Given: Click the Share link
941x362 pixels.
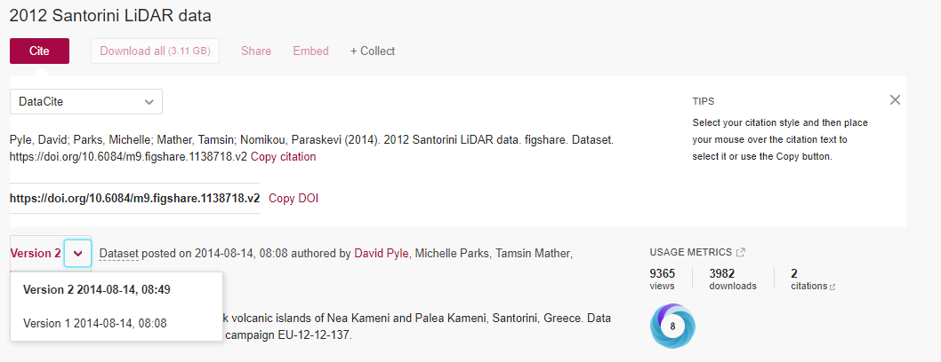Looking at the screenshot, I should [x=256, y=51].
